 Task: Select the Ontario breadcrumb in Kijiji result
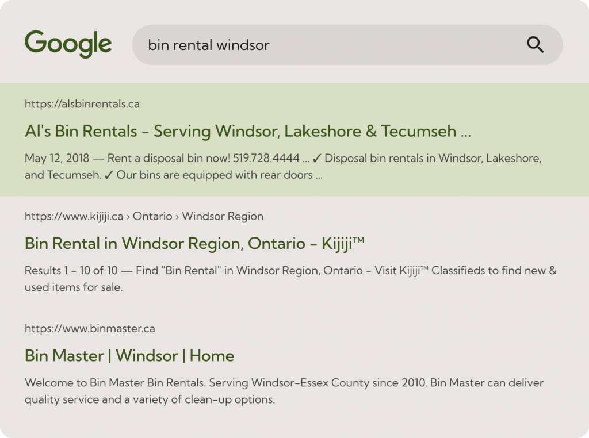(x=153, y=216)
